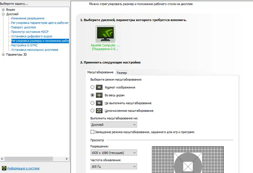Open Установка цифрового аудио task
Screen dimensions: 253x173
point(32,37)
